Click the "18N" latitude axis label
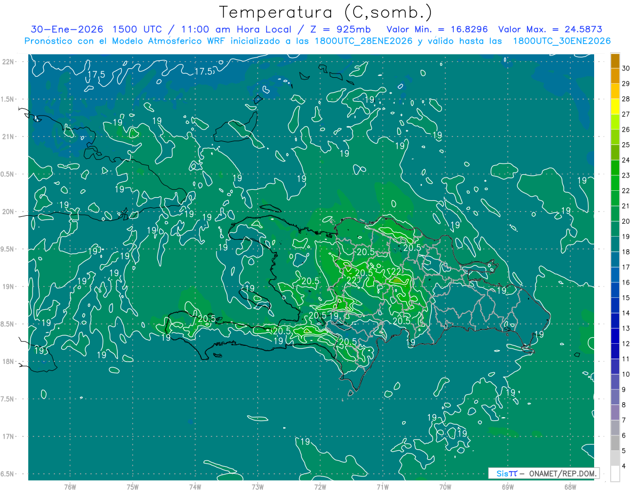 coord(9,361)
